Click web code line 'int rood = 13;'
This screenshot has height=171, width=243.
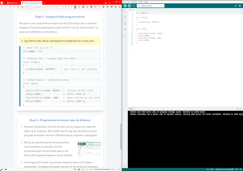(x=33, y=51)
